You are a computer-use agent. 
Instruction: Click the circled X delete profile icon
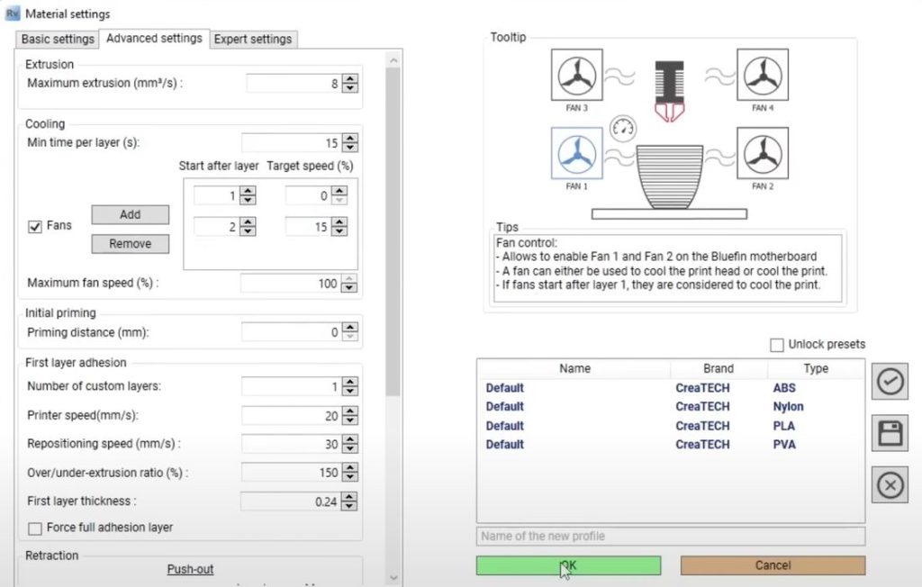[890, 485]
